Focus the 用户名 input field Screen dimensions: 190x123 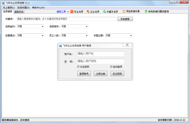tap(101, 54)
